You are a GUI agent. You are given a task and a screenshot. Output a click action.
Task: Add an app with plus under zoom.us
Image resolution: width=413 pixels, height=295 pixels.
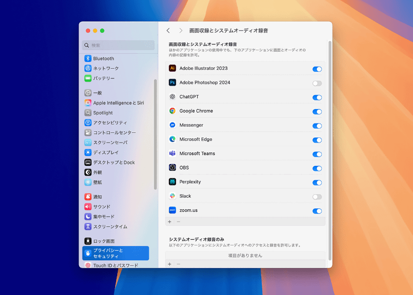(x=170, y=222)
